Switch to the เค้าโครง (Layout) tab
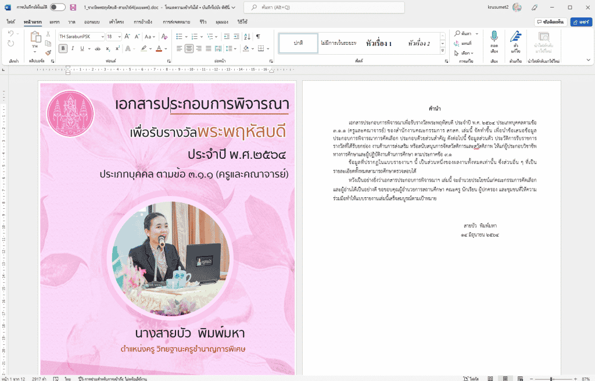This screenshot has height=381, width=595. tap(116, 22)
